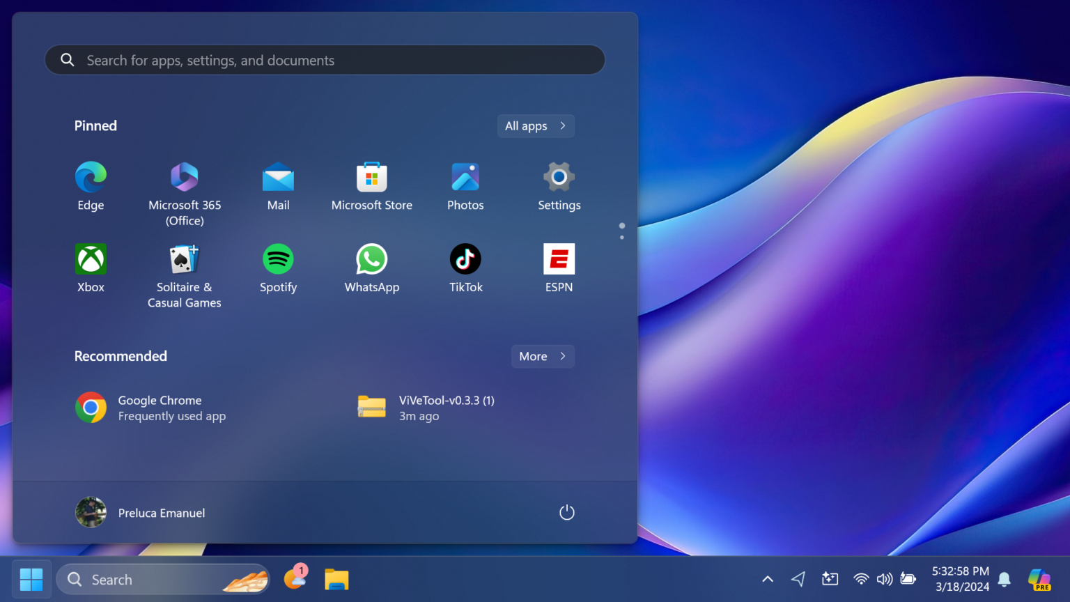Open Google Chrome recommended app
The width and height of the screenshot is (1070, 602).
pos(150,408)
